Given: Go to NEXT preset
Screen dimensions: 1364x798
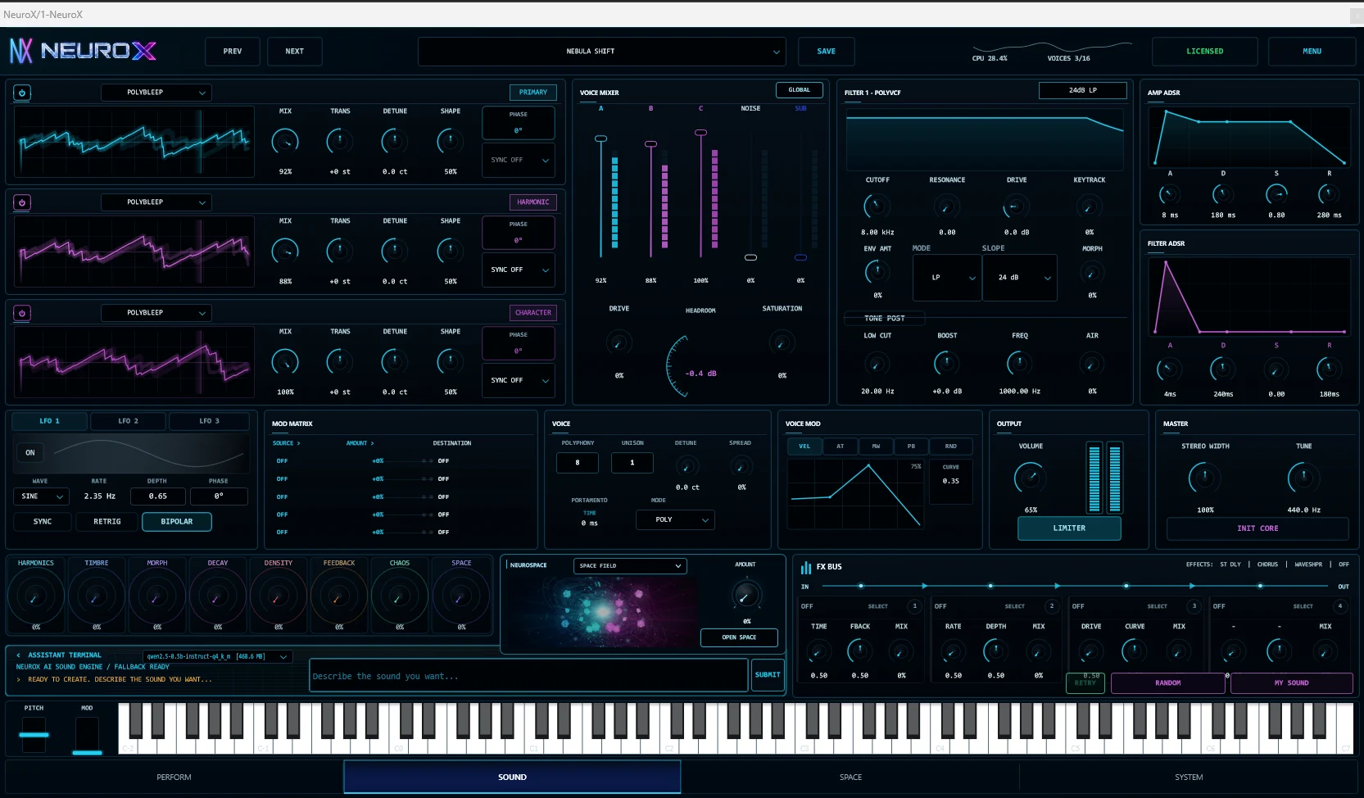Looking at the screenshot, I should pos(295,52).
